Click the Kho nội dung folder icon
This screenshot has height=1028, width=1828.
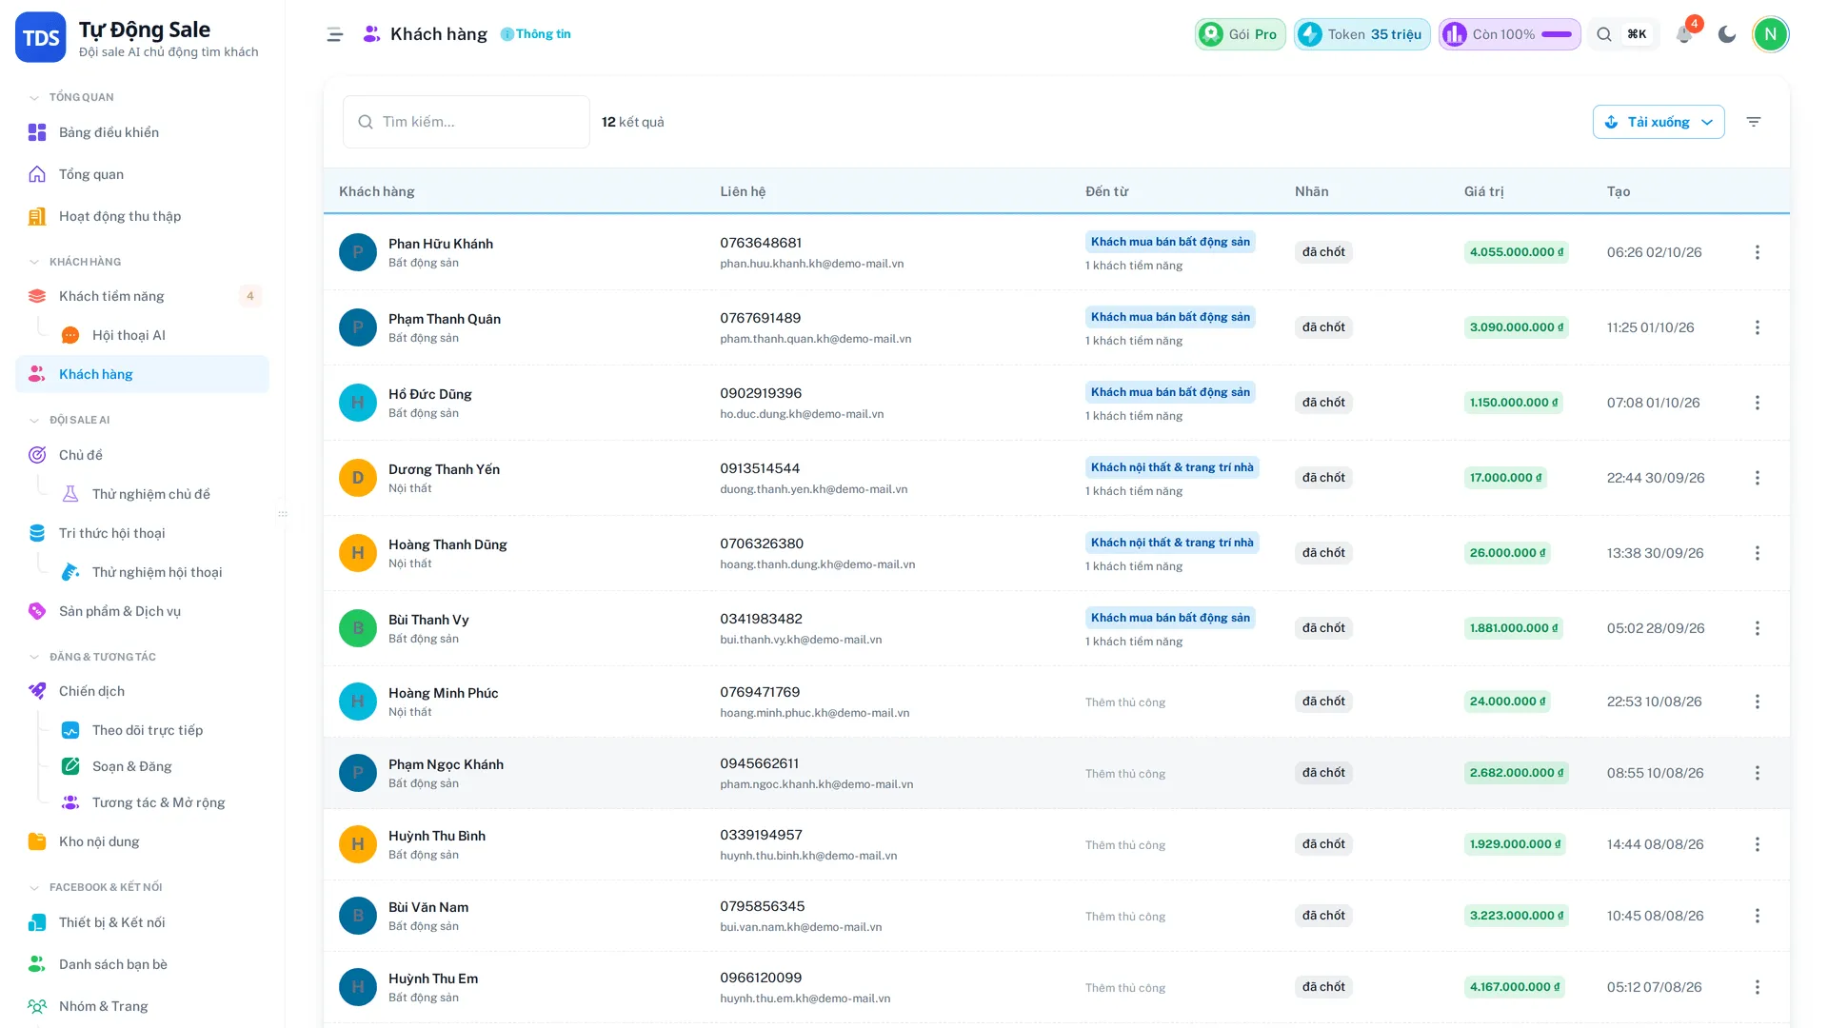pyautogui.click(x=37, y=841)
